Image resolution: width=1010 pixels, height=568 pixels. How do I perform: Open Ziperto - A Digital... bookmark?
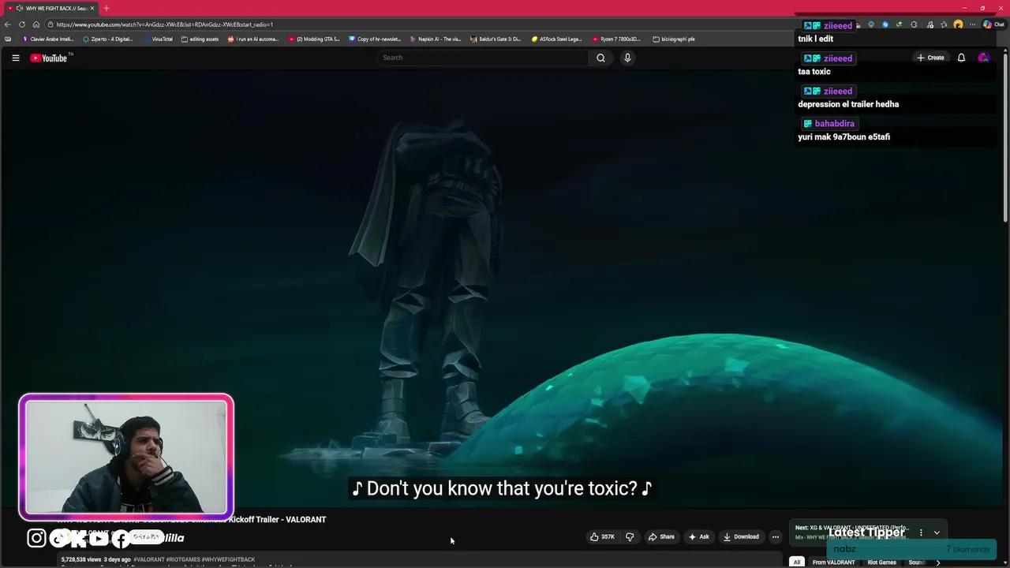tap(108, 39)
